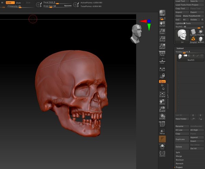Viewport: 205px width, 169px height.
Task: Toggle the orange Ghost button
Action: pos(162,139)
